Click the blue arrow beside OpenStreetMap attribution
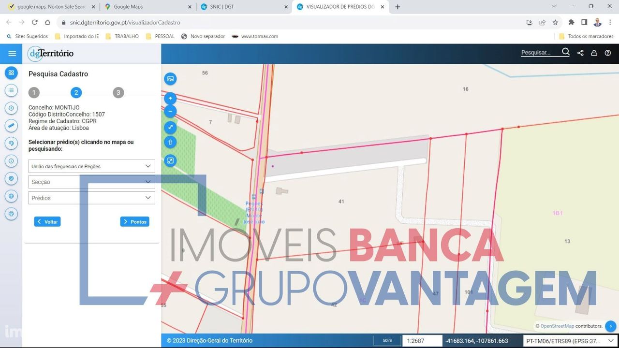619x348 pixels. coord(610,326)
